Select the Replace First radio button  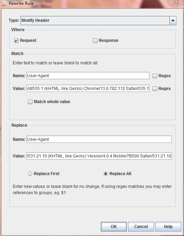click(x=30, y=174)
